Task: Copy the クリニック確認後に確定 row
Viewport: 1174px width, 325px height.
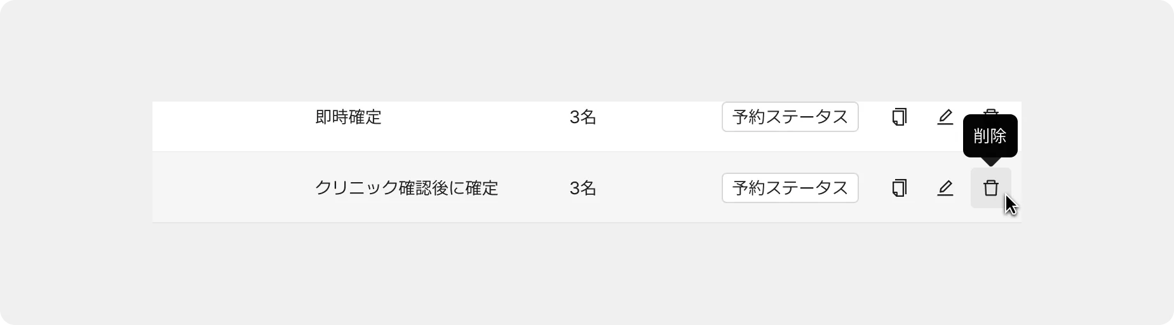Action: (900, 188)
